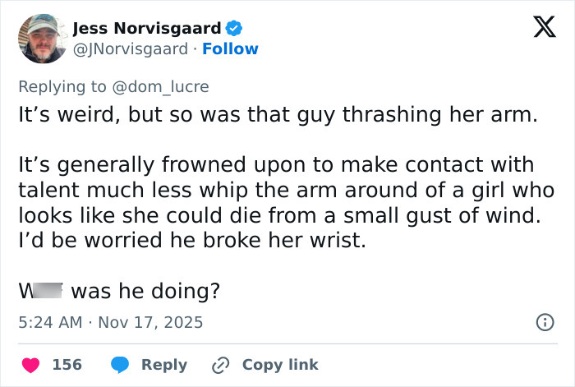Click the Jess Norvisgaard display name
Image resolution: width=575 pixels, height=387 pixels.
pyautogui.click(x=147, y=29)
